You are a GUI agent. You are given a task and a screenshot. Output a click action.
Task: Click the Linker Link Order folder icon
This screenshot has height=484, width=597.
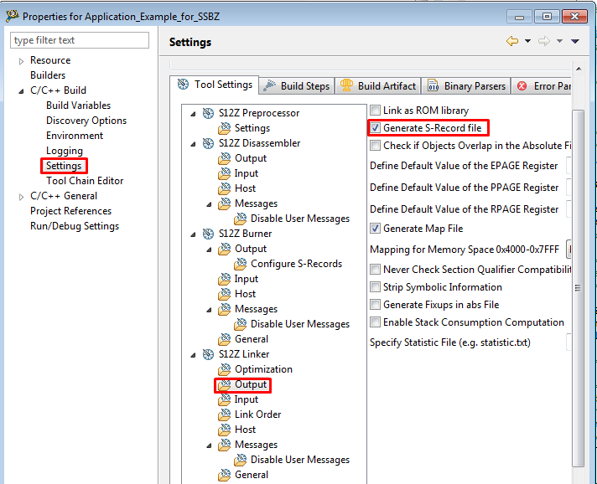[x=224, y=414]
